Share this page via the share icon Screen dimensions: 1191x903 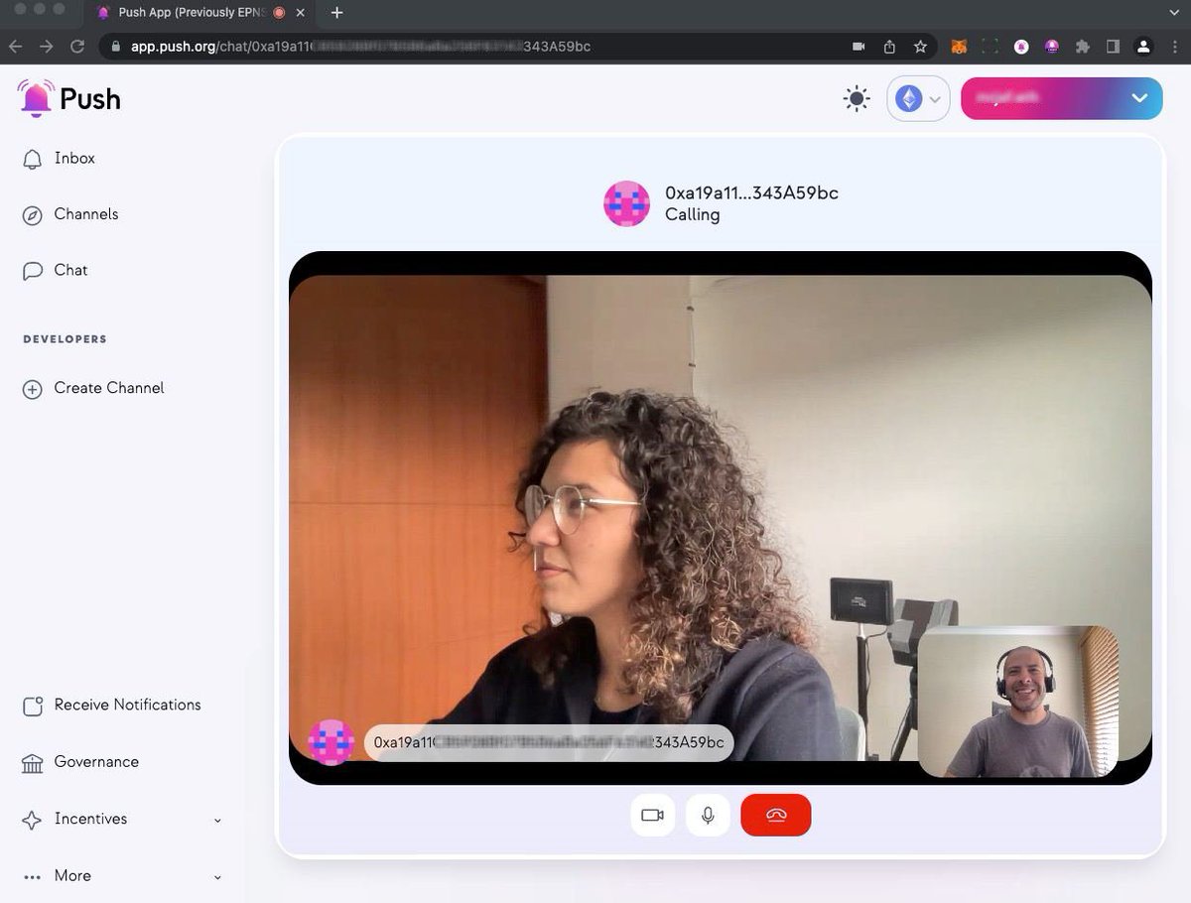pyautogui.click(x=889, y=47)
